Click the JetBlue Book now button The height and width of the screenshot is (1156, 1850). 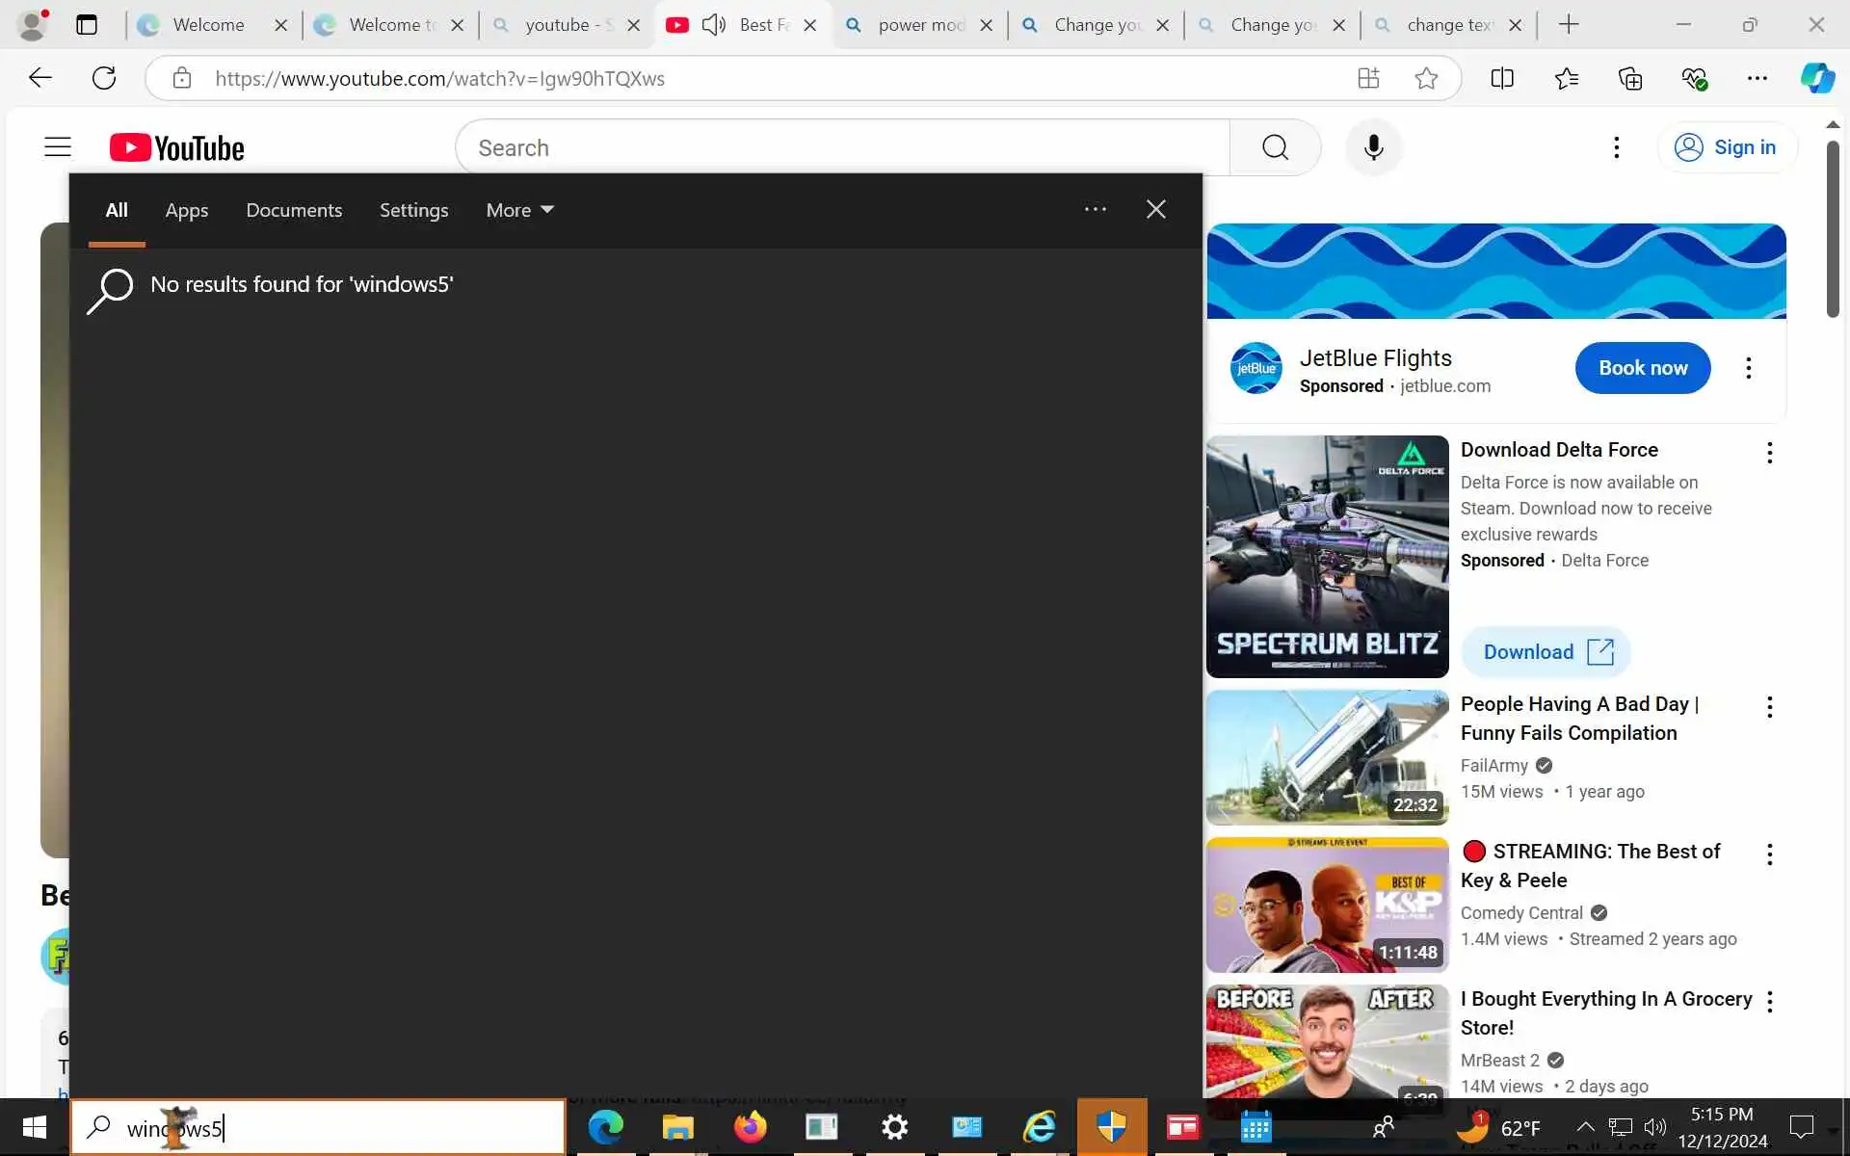(1642, 368)
